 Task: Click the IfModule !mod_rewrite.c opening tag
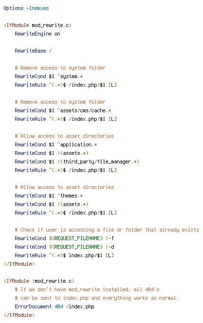point(39,281)
